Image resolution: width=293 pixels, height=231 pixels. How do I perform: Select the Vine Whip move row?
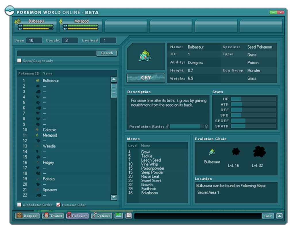coord(157,164)
